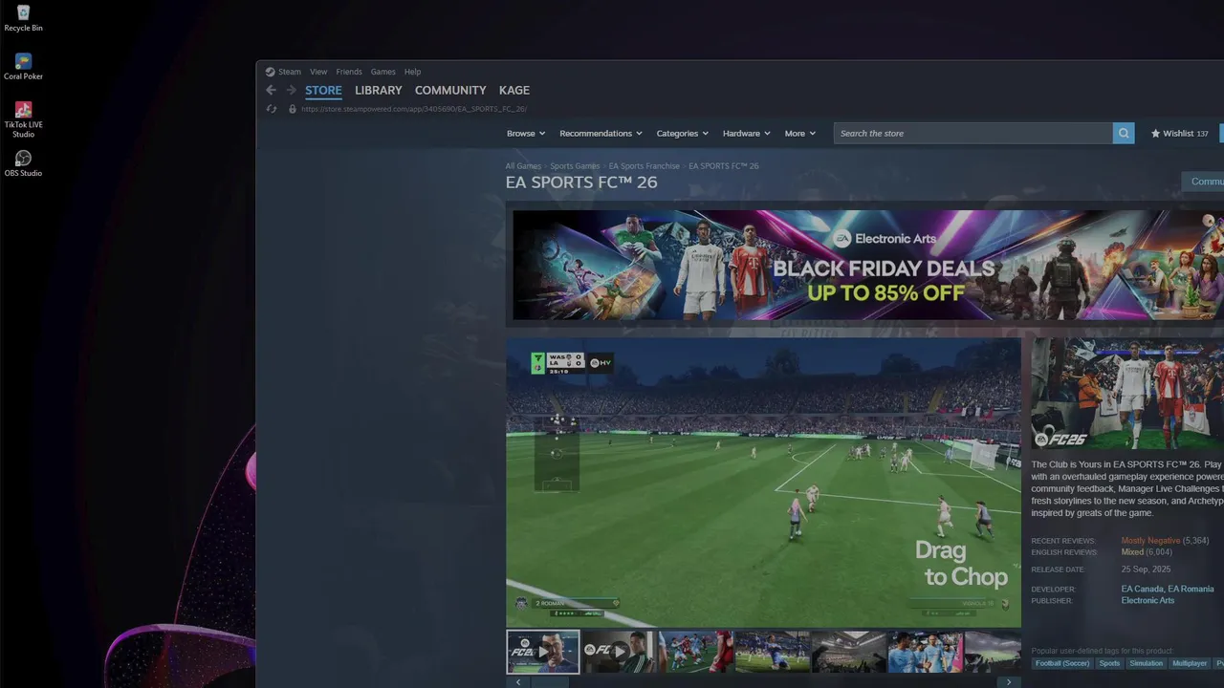Select the second trailer thumbnail
This screenshot has height=688, width=1224.
(619, 652)
